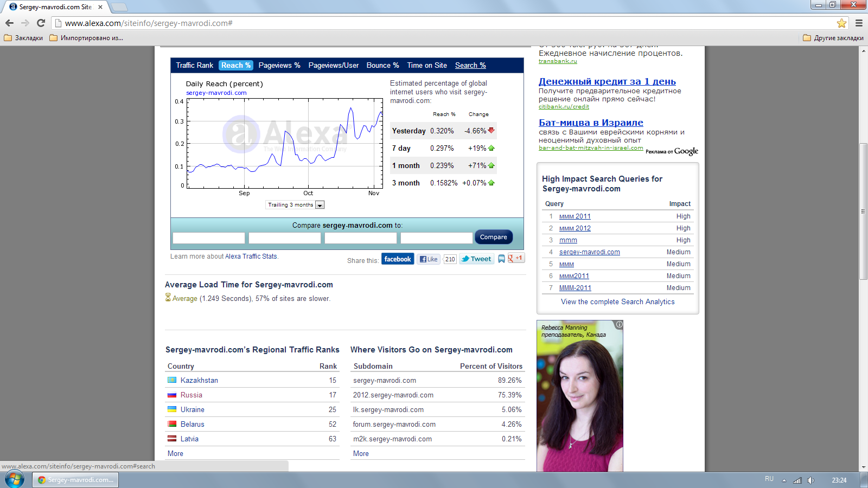868x488 pixels.
Task: Bookmark this page with star icon
Action: [841, 23]
